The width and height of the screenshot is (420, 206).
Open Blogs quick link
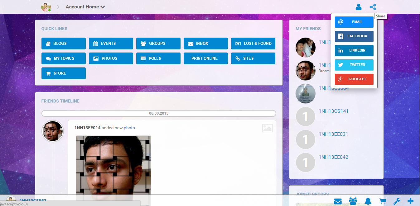point(64,43)
